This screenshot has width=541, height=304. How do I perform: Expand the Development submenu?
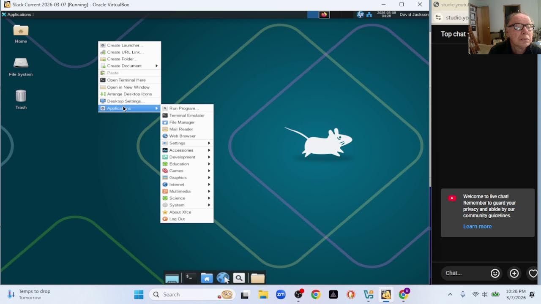point(187,157)
